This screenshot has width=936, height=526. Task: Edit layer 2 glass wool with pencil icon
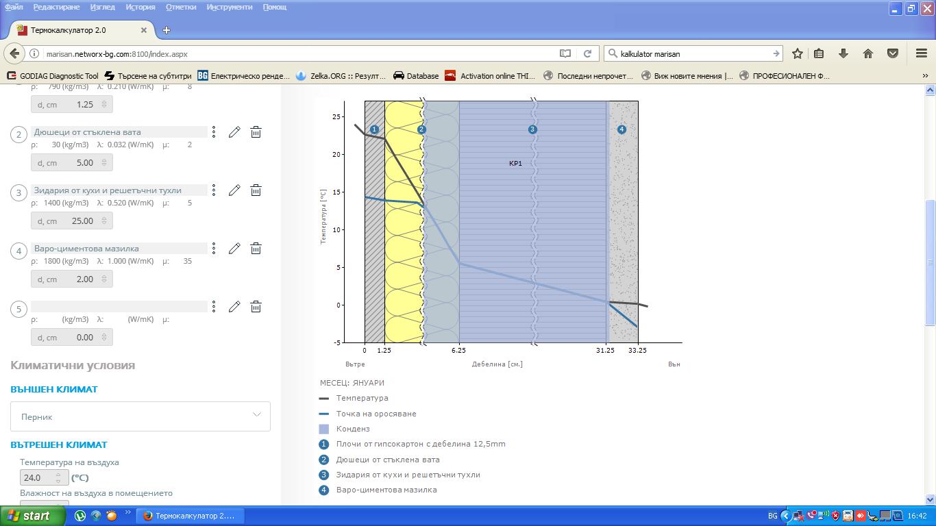(234, 132)
